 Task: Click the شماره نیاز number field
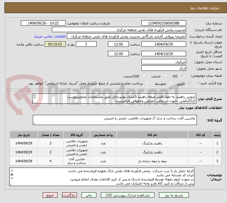(163, 23)
